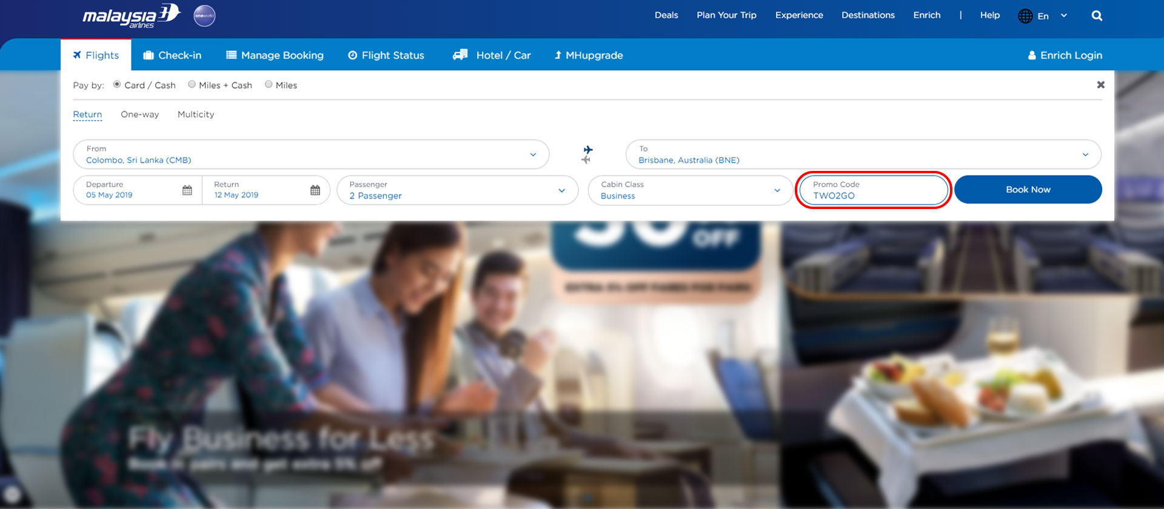Open Plan Your Trip menu
Viewport: 1164px width, 509px height.
[x=726, y=15]
